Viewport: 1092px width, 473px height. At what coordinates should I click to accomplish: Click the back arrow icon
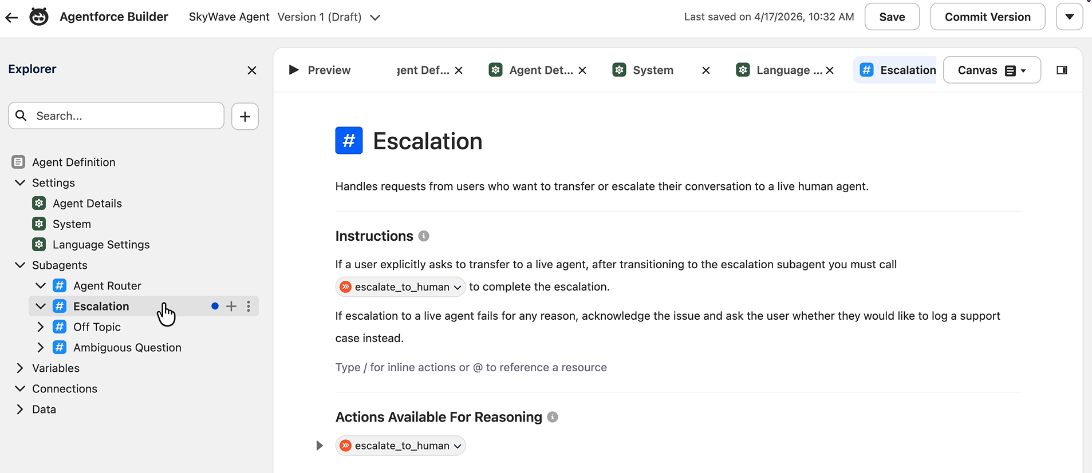click(11, 17)
